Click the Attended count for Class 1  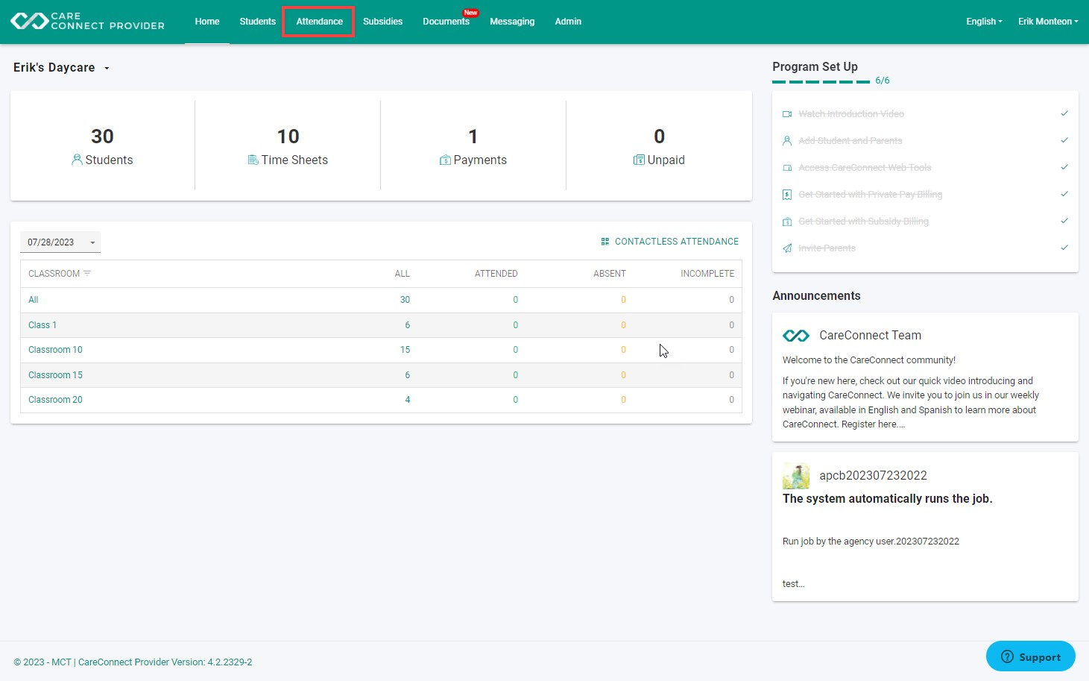(515, 325)
